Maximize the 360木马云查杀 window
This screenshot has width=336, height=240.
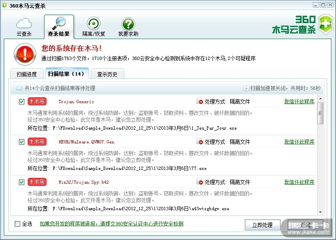pyautogui.click(x=323, y=5)
